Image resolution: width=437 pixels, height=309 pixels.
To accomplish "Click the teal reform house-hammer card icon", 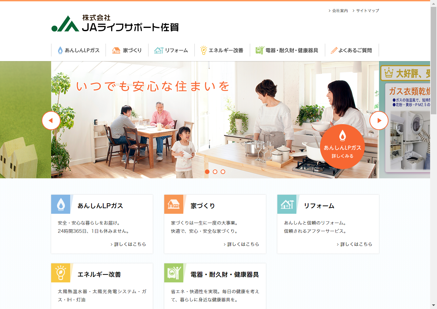I will [x=287, y=204].
